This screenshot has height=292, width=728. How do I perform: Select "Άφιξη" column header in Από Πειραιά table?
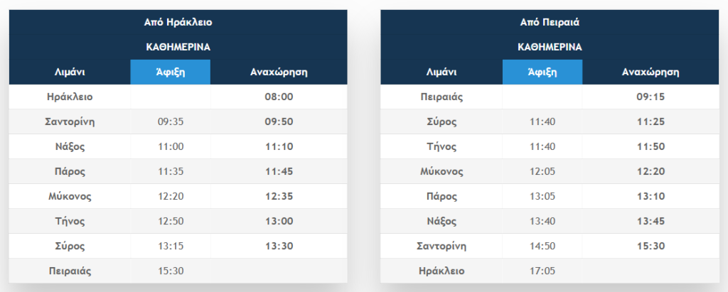[542, 72]
